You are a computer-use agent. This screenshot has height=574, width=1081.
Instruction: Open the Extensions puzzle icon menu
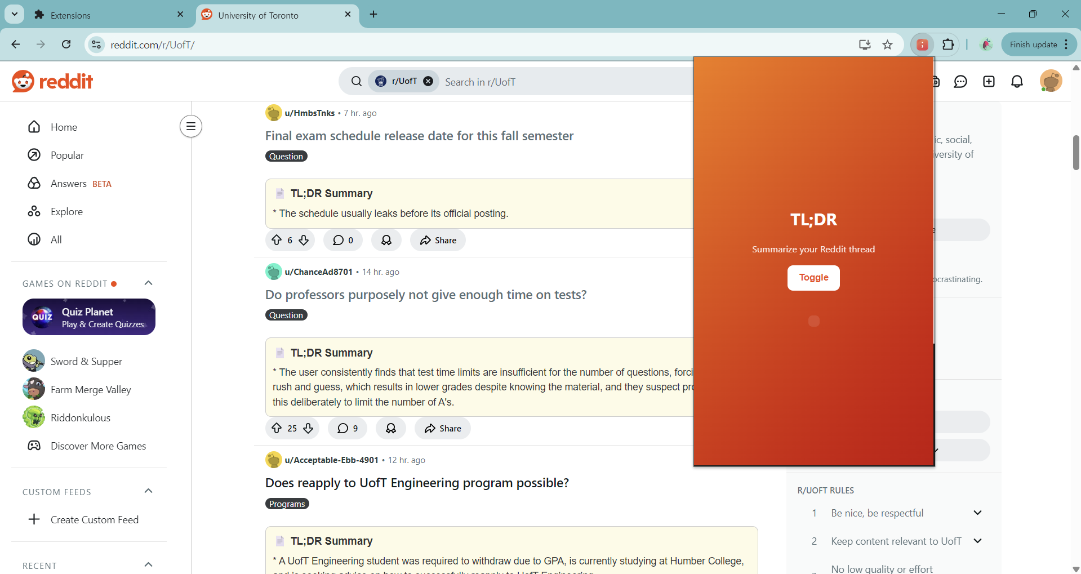click(x=948, y=45)
